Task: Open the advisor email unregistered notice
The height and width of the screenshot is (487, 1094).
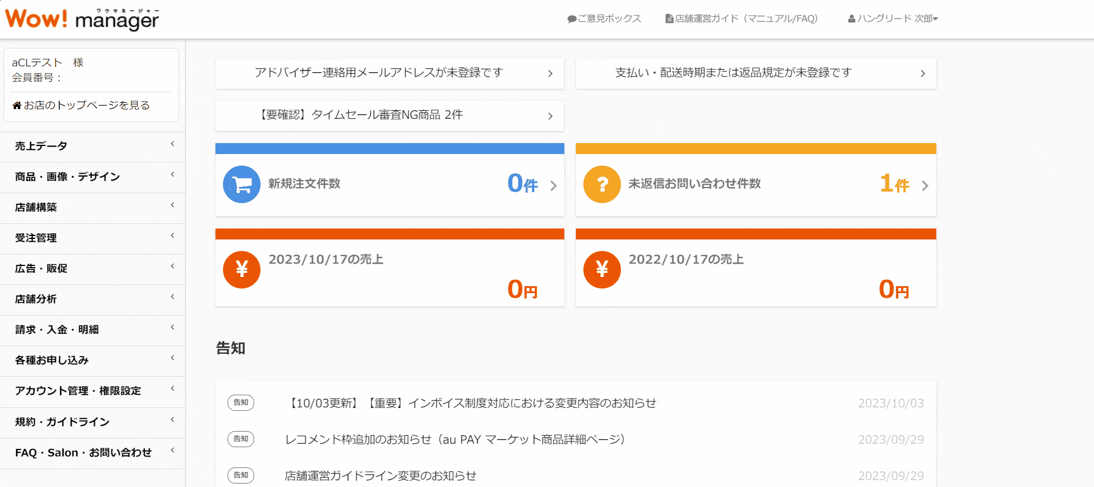Action: coord(389,73)
